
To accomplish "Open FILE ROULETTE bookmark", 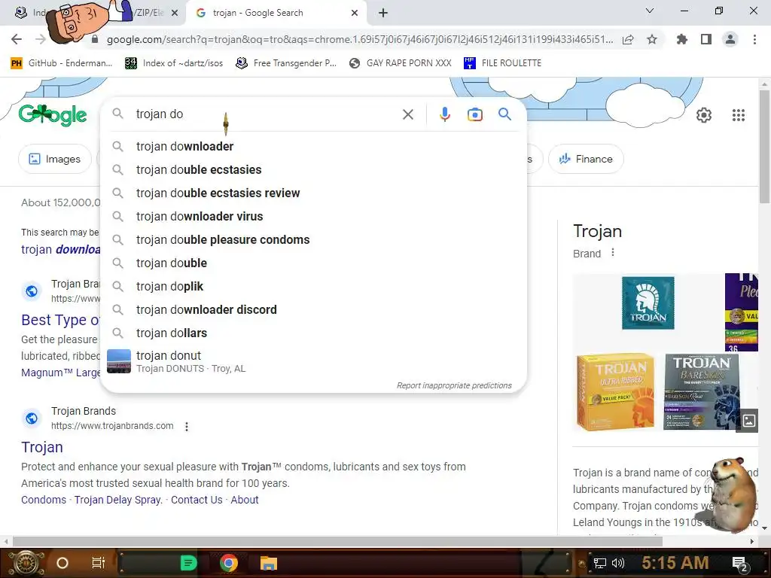I will pos(502,63).
